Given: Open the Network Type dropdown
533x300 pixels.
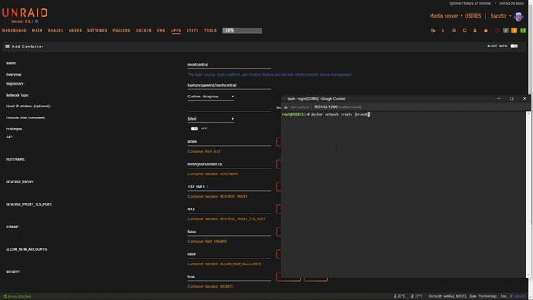Looking at the screenshot, I should (211, 97).
